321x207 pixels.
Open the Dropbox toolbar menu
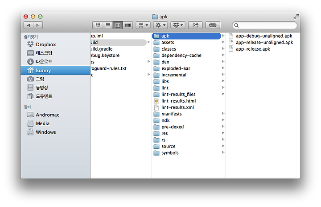[x=178, y=25]
